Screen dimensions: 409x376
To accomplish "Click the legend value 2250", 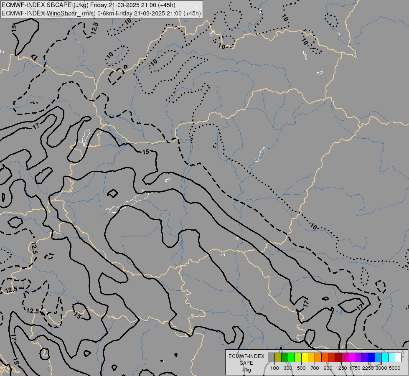I will coord(368,368).
